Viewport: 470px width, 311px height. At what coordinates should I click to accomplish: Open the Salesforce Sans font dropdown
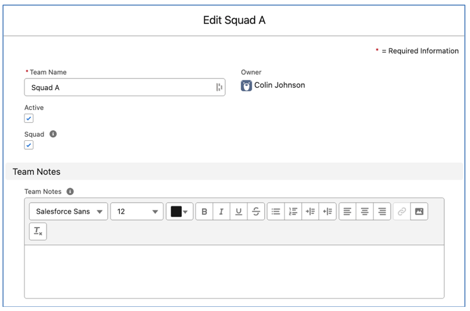tap(68, 211)
